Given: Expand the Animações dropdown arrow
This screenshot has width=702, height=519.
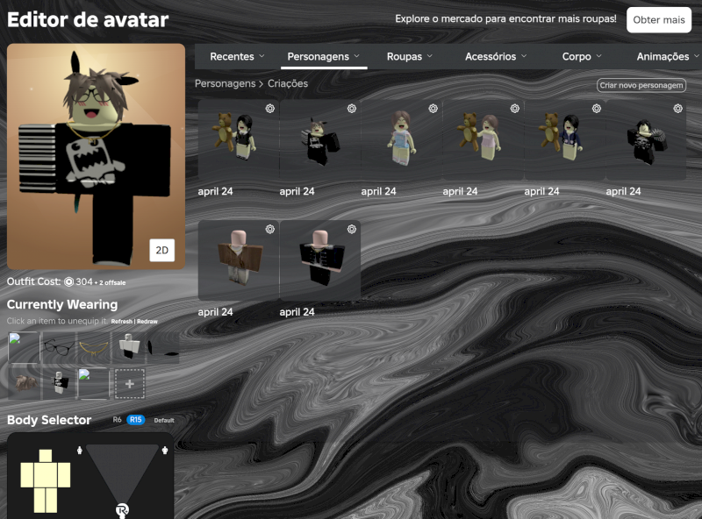Looking at the screenshot, I should [697, 56].
